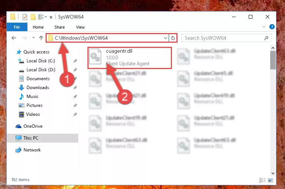This screenshot has height=189, width=285.
Task: Open Local Disk (C:) in sidebar
Action: click(41, 61)
